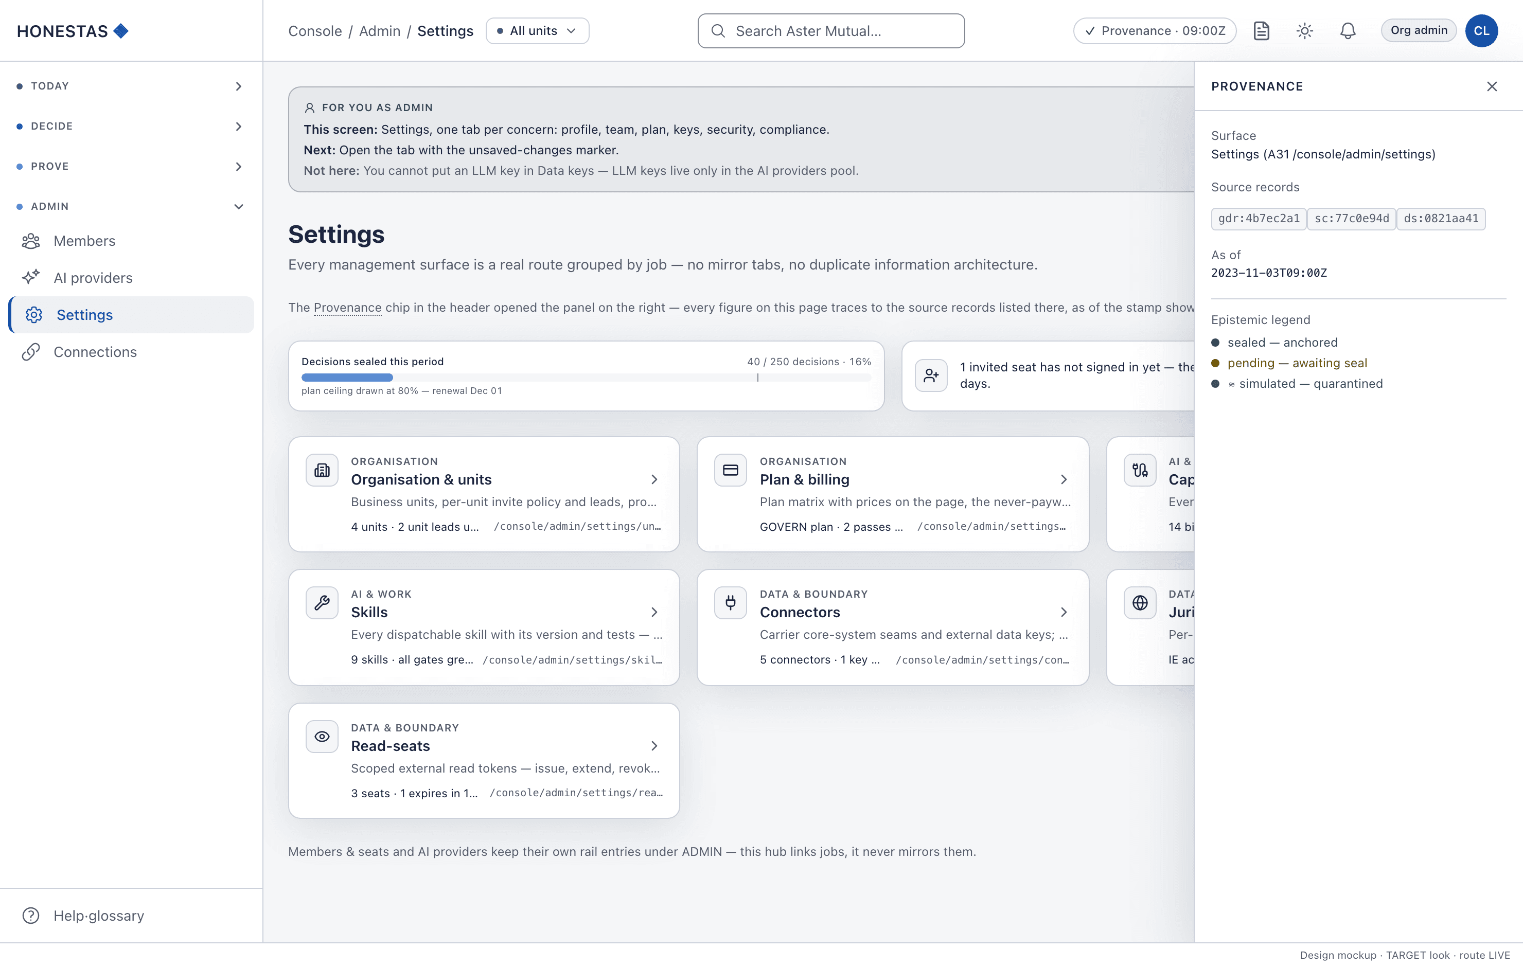This screenshot has width=1523, height=967.
Task: Open the Skills card title
Action: [369, 612]
